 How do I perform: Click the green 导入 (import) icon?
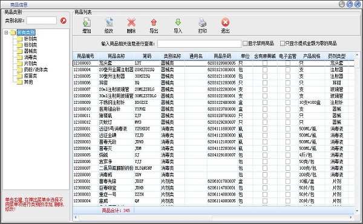pos(178,22)
